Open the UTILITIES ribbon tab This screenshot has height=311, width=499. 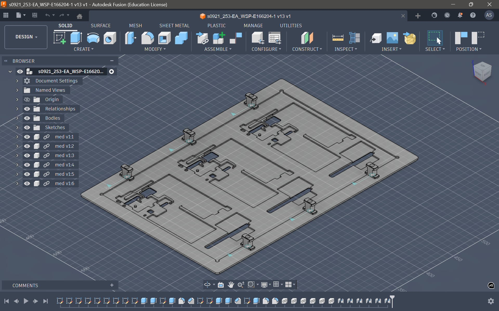pos(291,26)
